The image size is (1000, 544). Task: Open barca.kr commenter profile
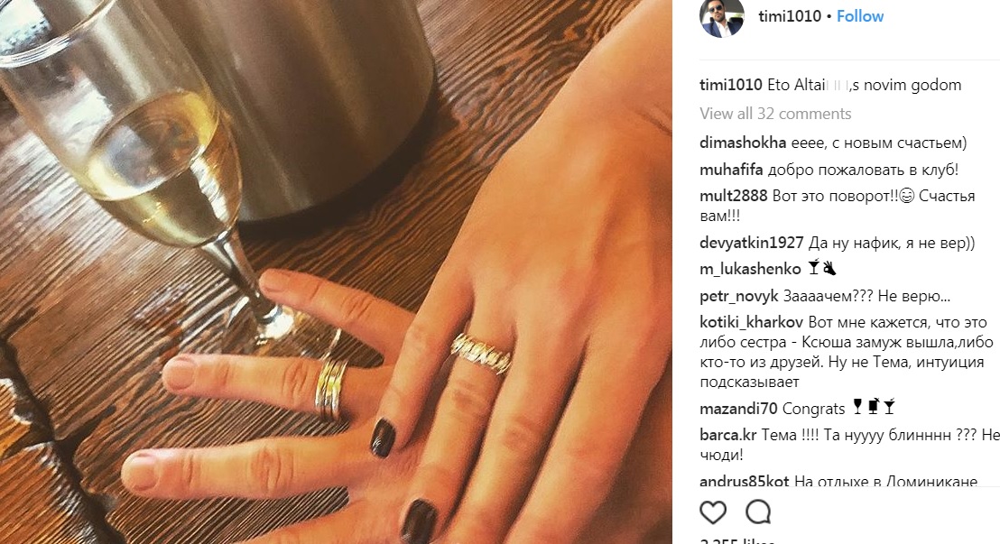point(728,435)
